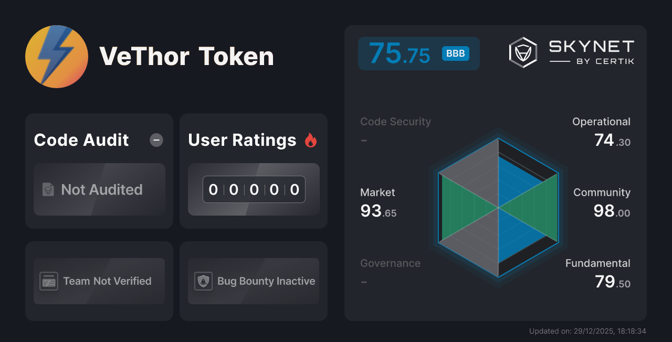Toggle the minus indicator next to Code Audit
Viewport: 672px width, 342px height.
coord(156,140)
